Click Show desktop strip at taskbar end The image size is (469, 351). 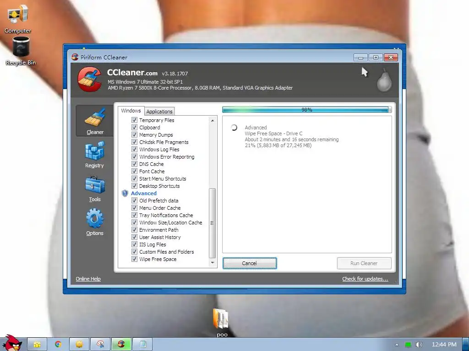click(466, 345)
